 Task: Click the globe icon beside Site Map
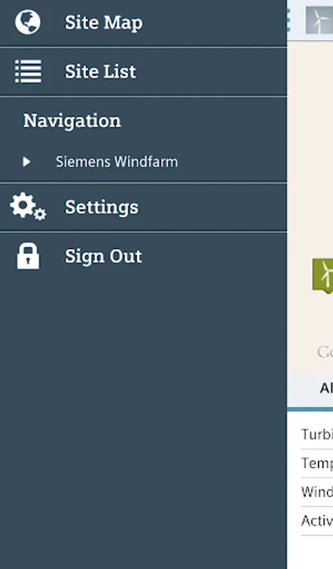pyautogui.click(x=28, y=22)
